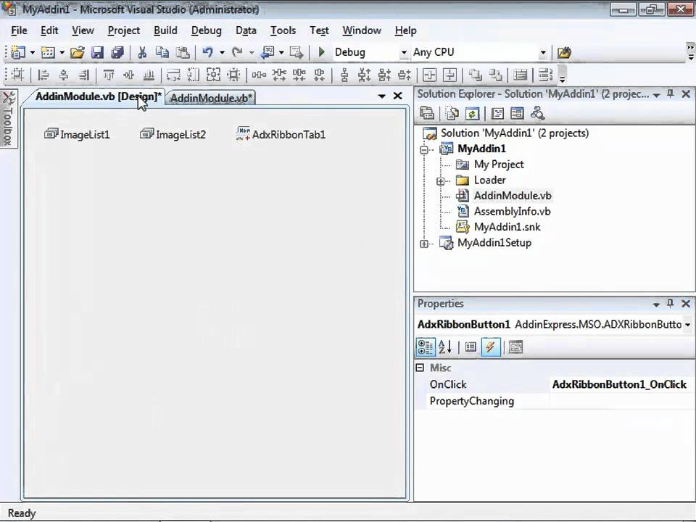696x522 pixels.
Task: Click the Align Tops layout icon
Action: [108, 75]
